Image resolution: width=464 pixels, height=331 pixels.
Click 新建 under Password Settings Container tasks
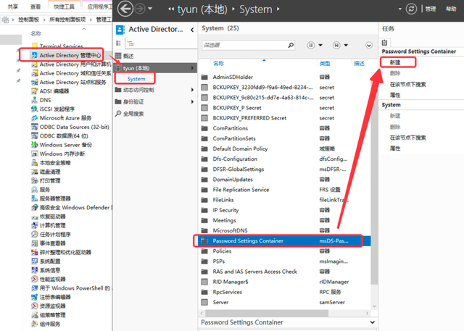click(395, 62)
